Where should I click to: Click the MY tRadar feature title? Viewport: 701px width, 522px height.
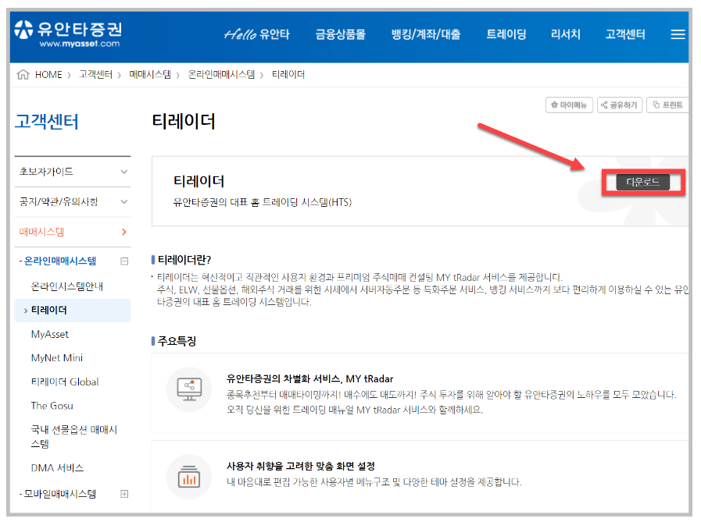coord(309,379)
